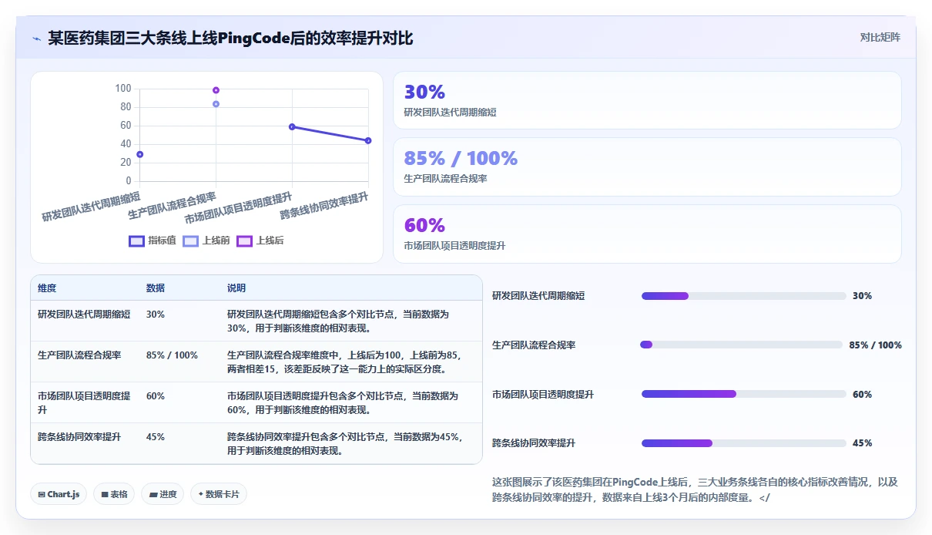Image resolution: width=932 pixels, height=535 pixels.
Task: Click the Chart.js tag icon
Action: click(41, 495)
